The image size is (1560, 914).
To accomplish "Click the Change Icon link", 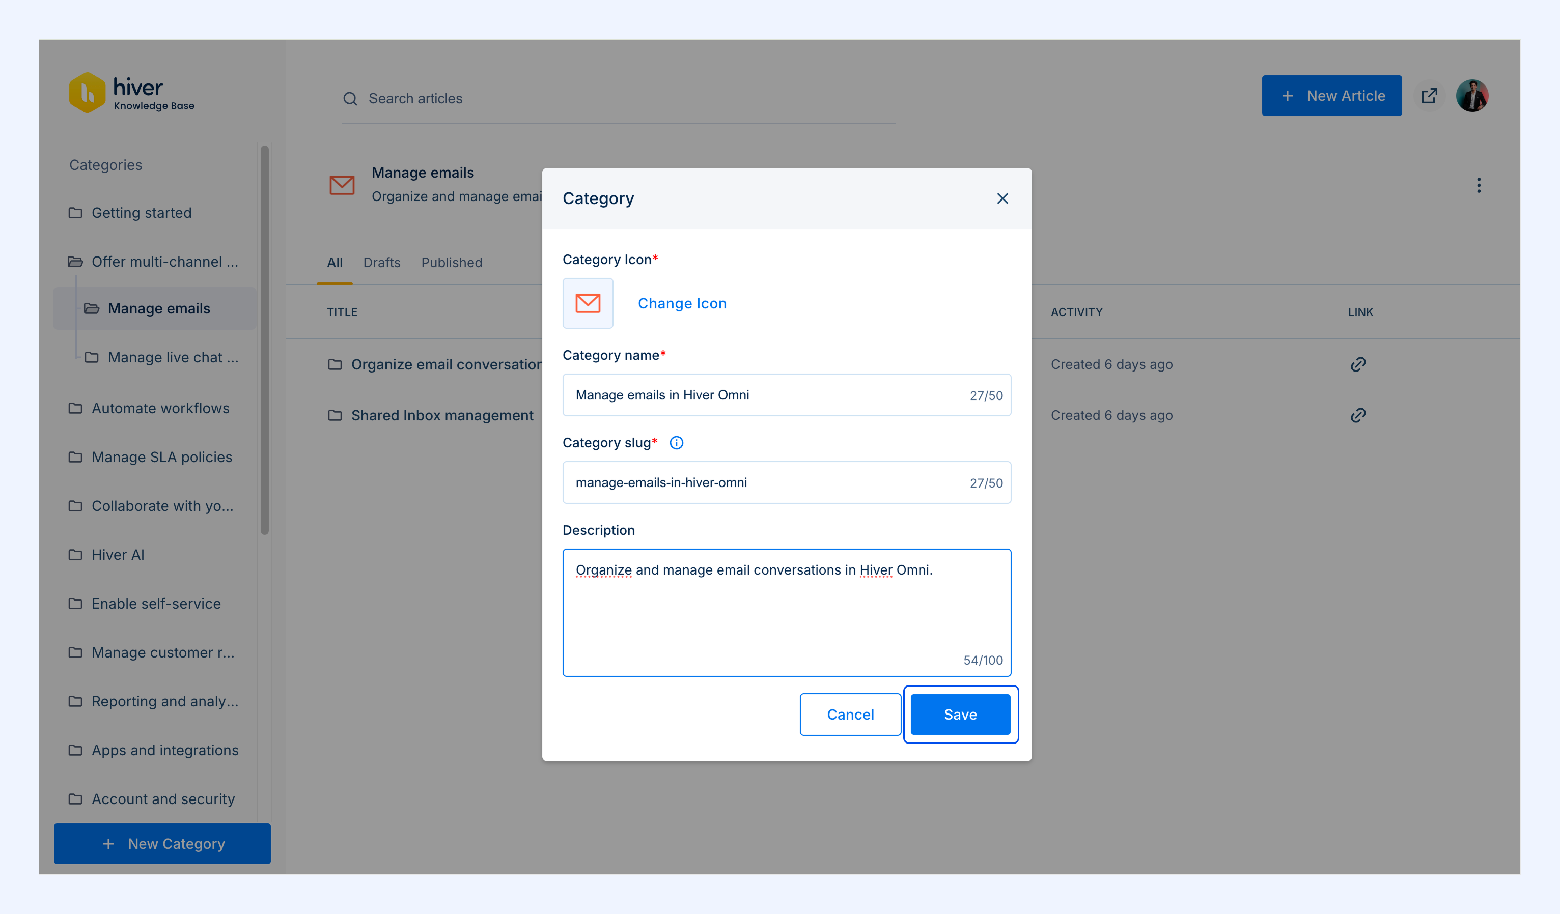I will point(682,303).
